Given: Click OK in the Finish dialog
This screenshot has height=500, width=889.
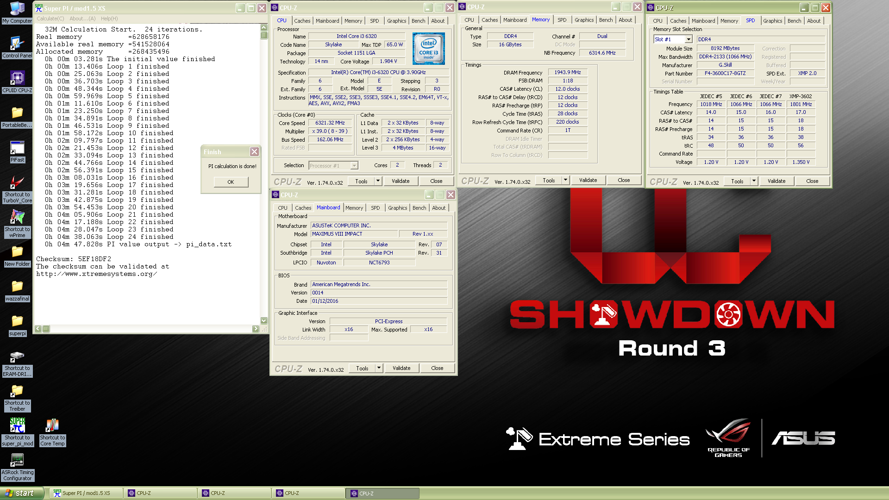Looking at the screenshot, I should [x=231, y=182].
